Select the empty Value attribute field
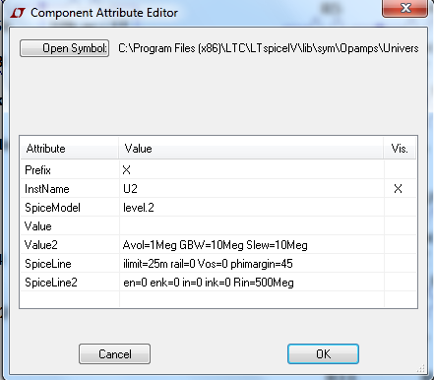Screen dimensions: 434x380 [252, 225]
